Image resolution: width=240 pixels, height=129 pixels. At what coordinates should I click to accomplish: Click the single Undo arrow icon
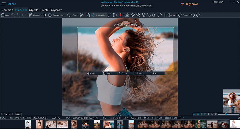click(x=19, y=15)
